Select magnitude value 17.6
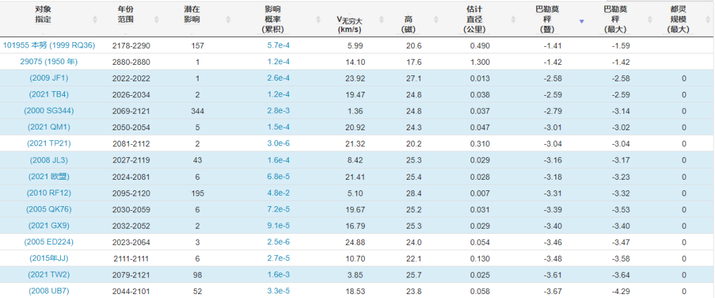 pyautogui.click(x=414, y=62)
